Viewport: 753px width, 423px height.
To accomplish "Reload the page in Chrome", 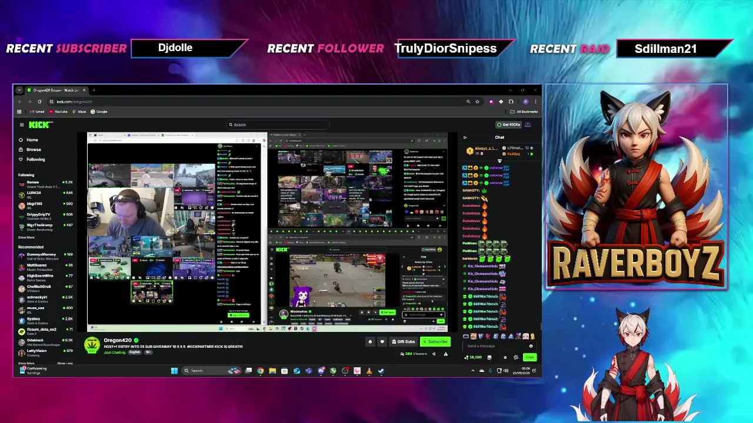I will pyautogui.click(x=39, y=102).
